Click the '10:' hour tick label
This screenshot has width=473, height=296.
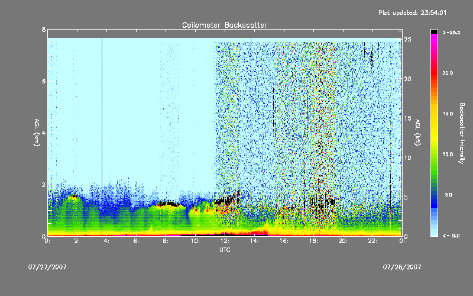tap(196, 241)
